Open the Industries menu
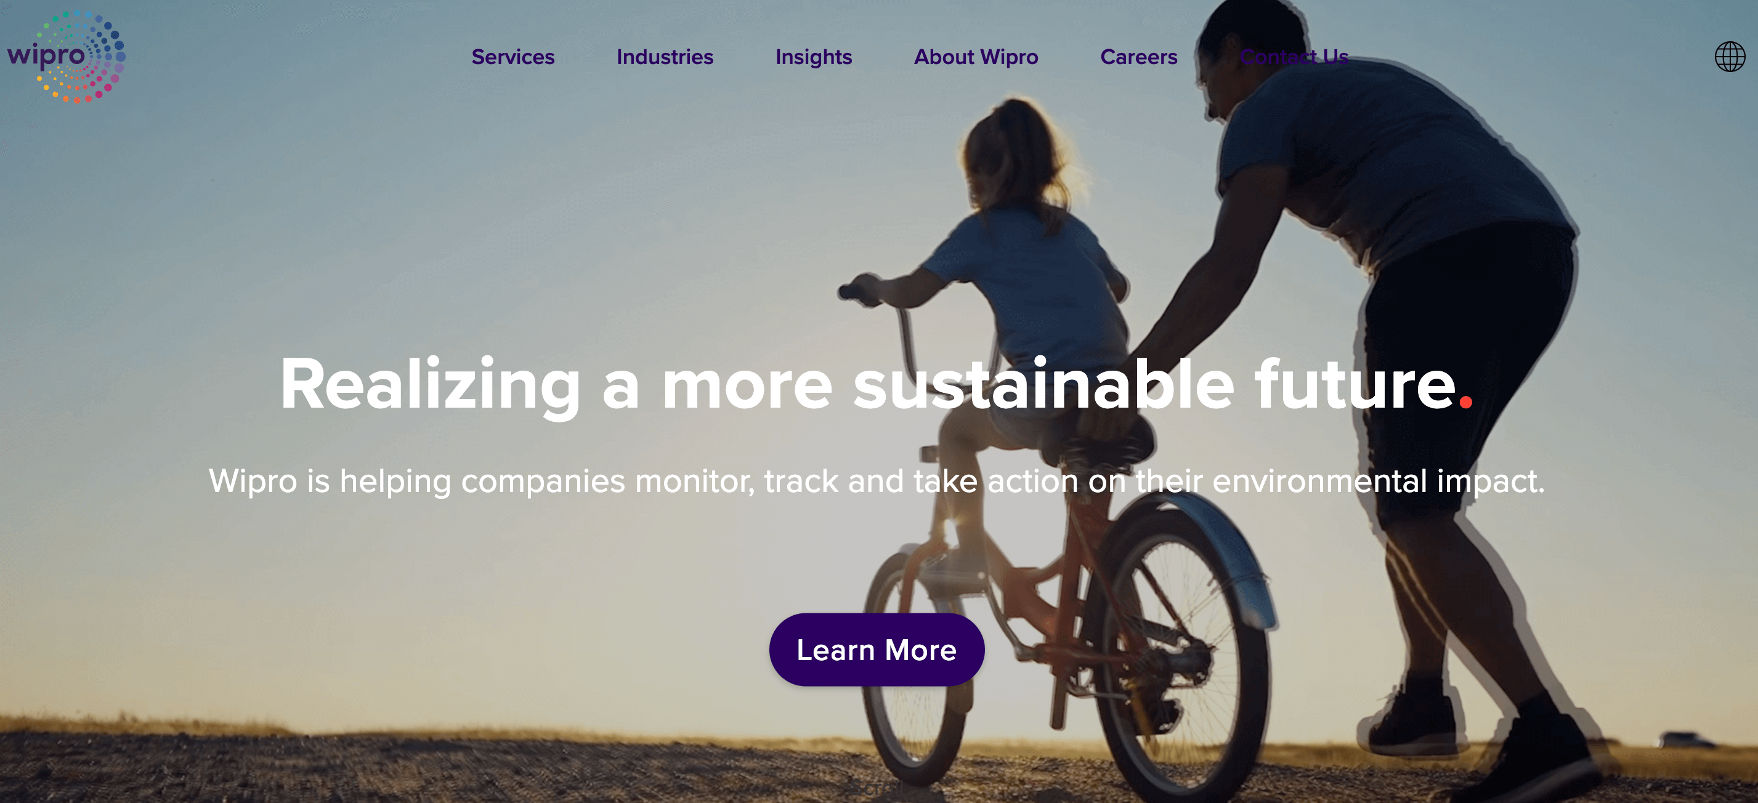The width and height of the screenshot is (1758, 803). (x=665, y=57)
